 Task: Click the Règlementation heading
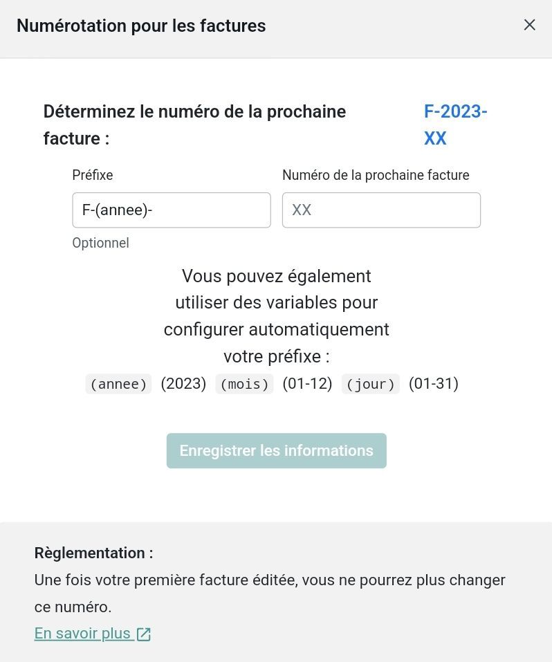point(93,553)
